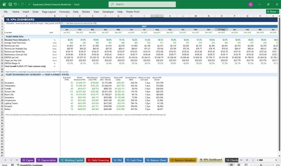Undo the last action
Viewport: 281px width, 166px height.
coord(15,4)
